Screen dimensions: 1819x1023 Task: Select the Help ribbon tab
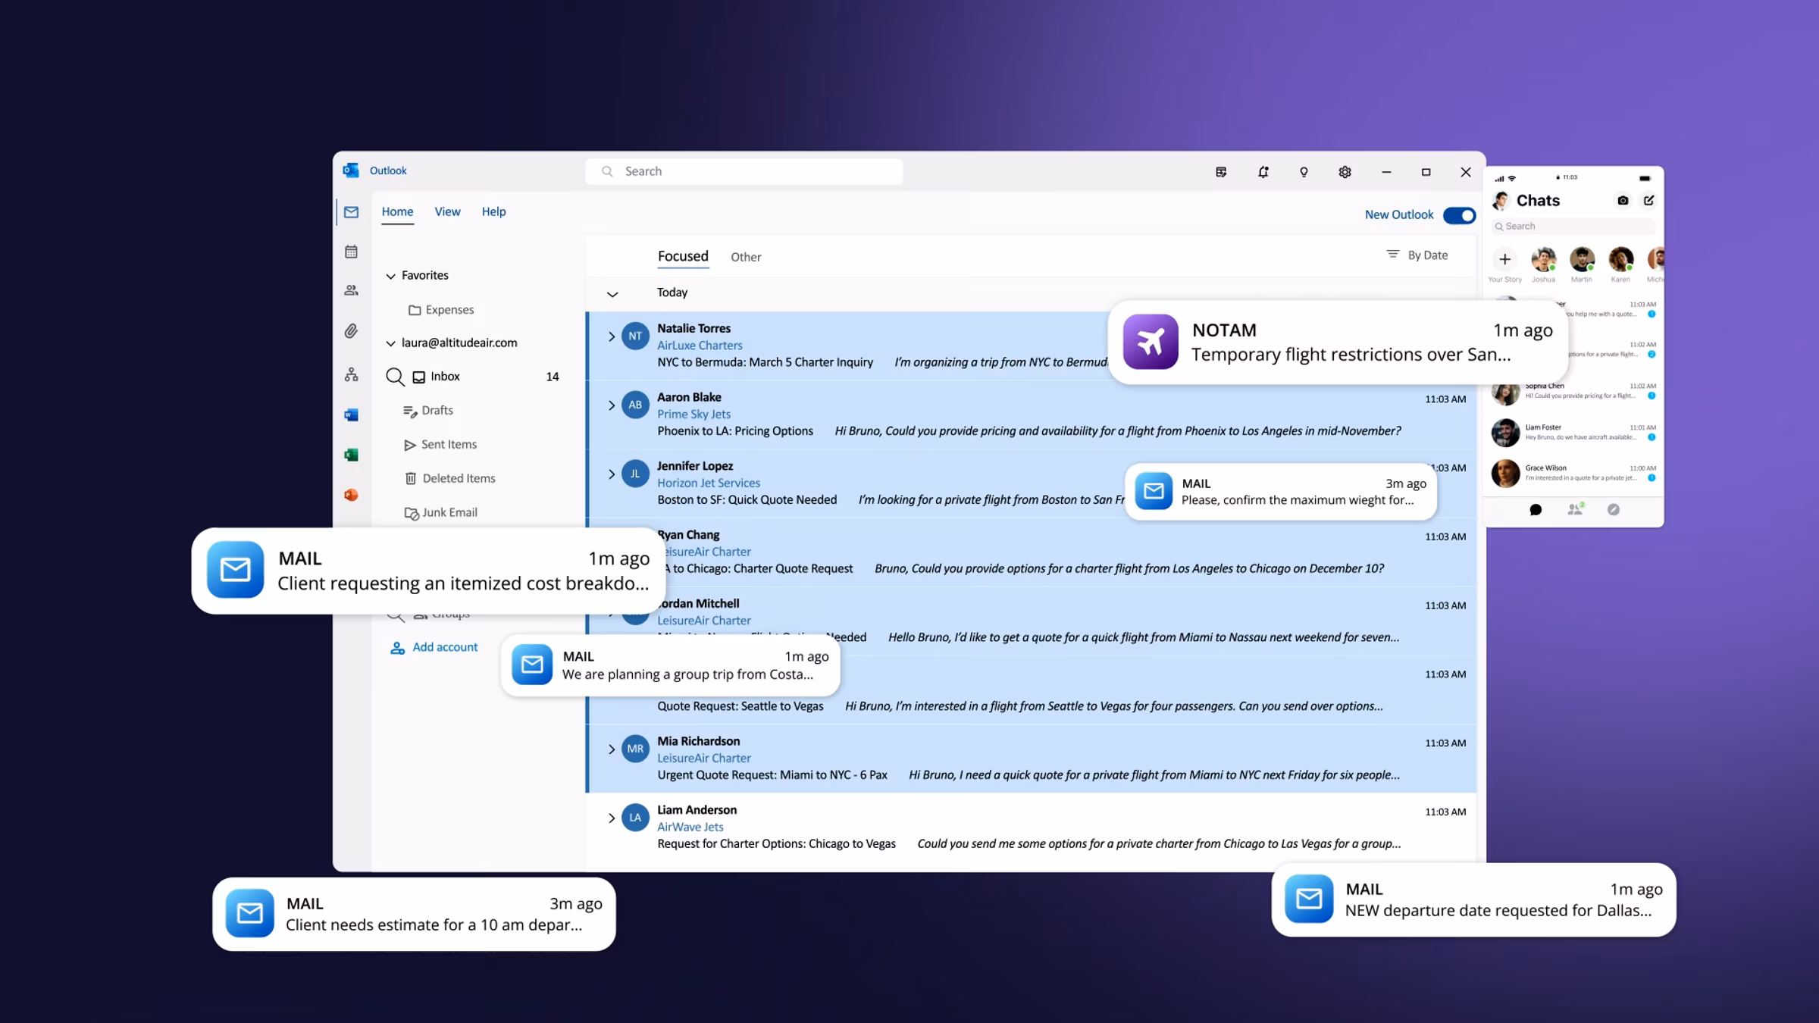[493, 211]
